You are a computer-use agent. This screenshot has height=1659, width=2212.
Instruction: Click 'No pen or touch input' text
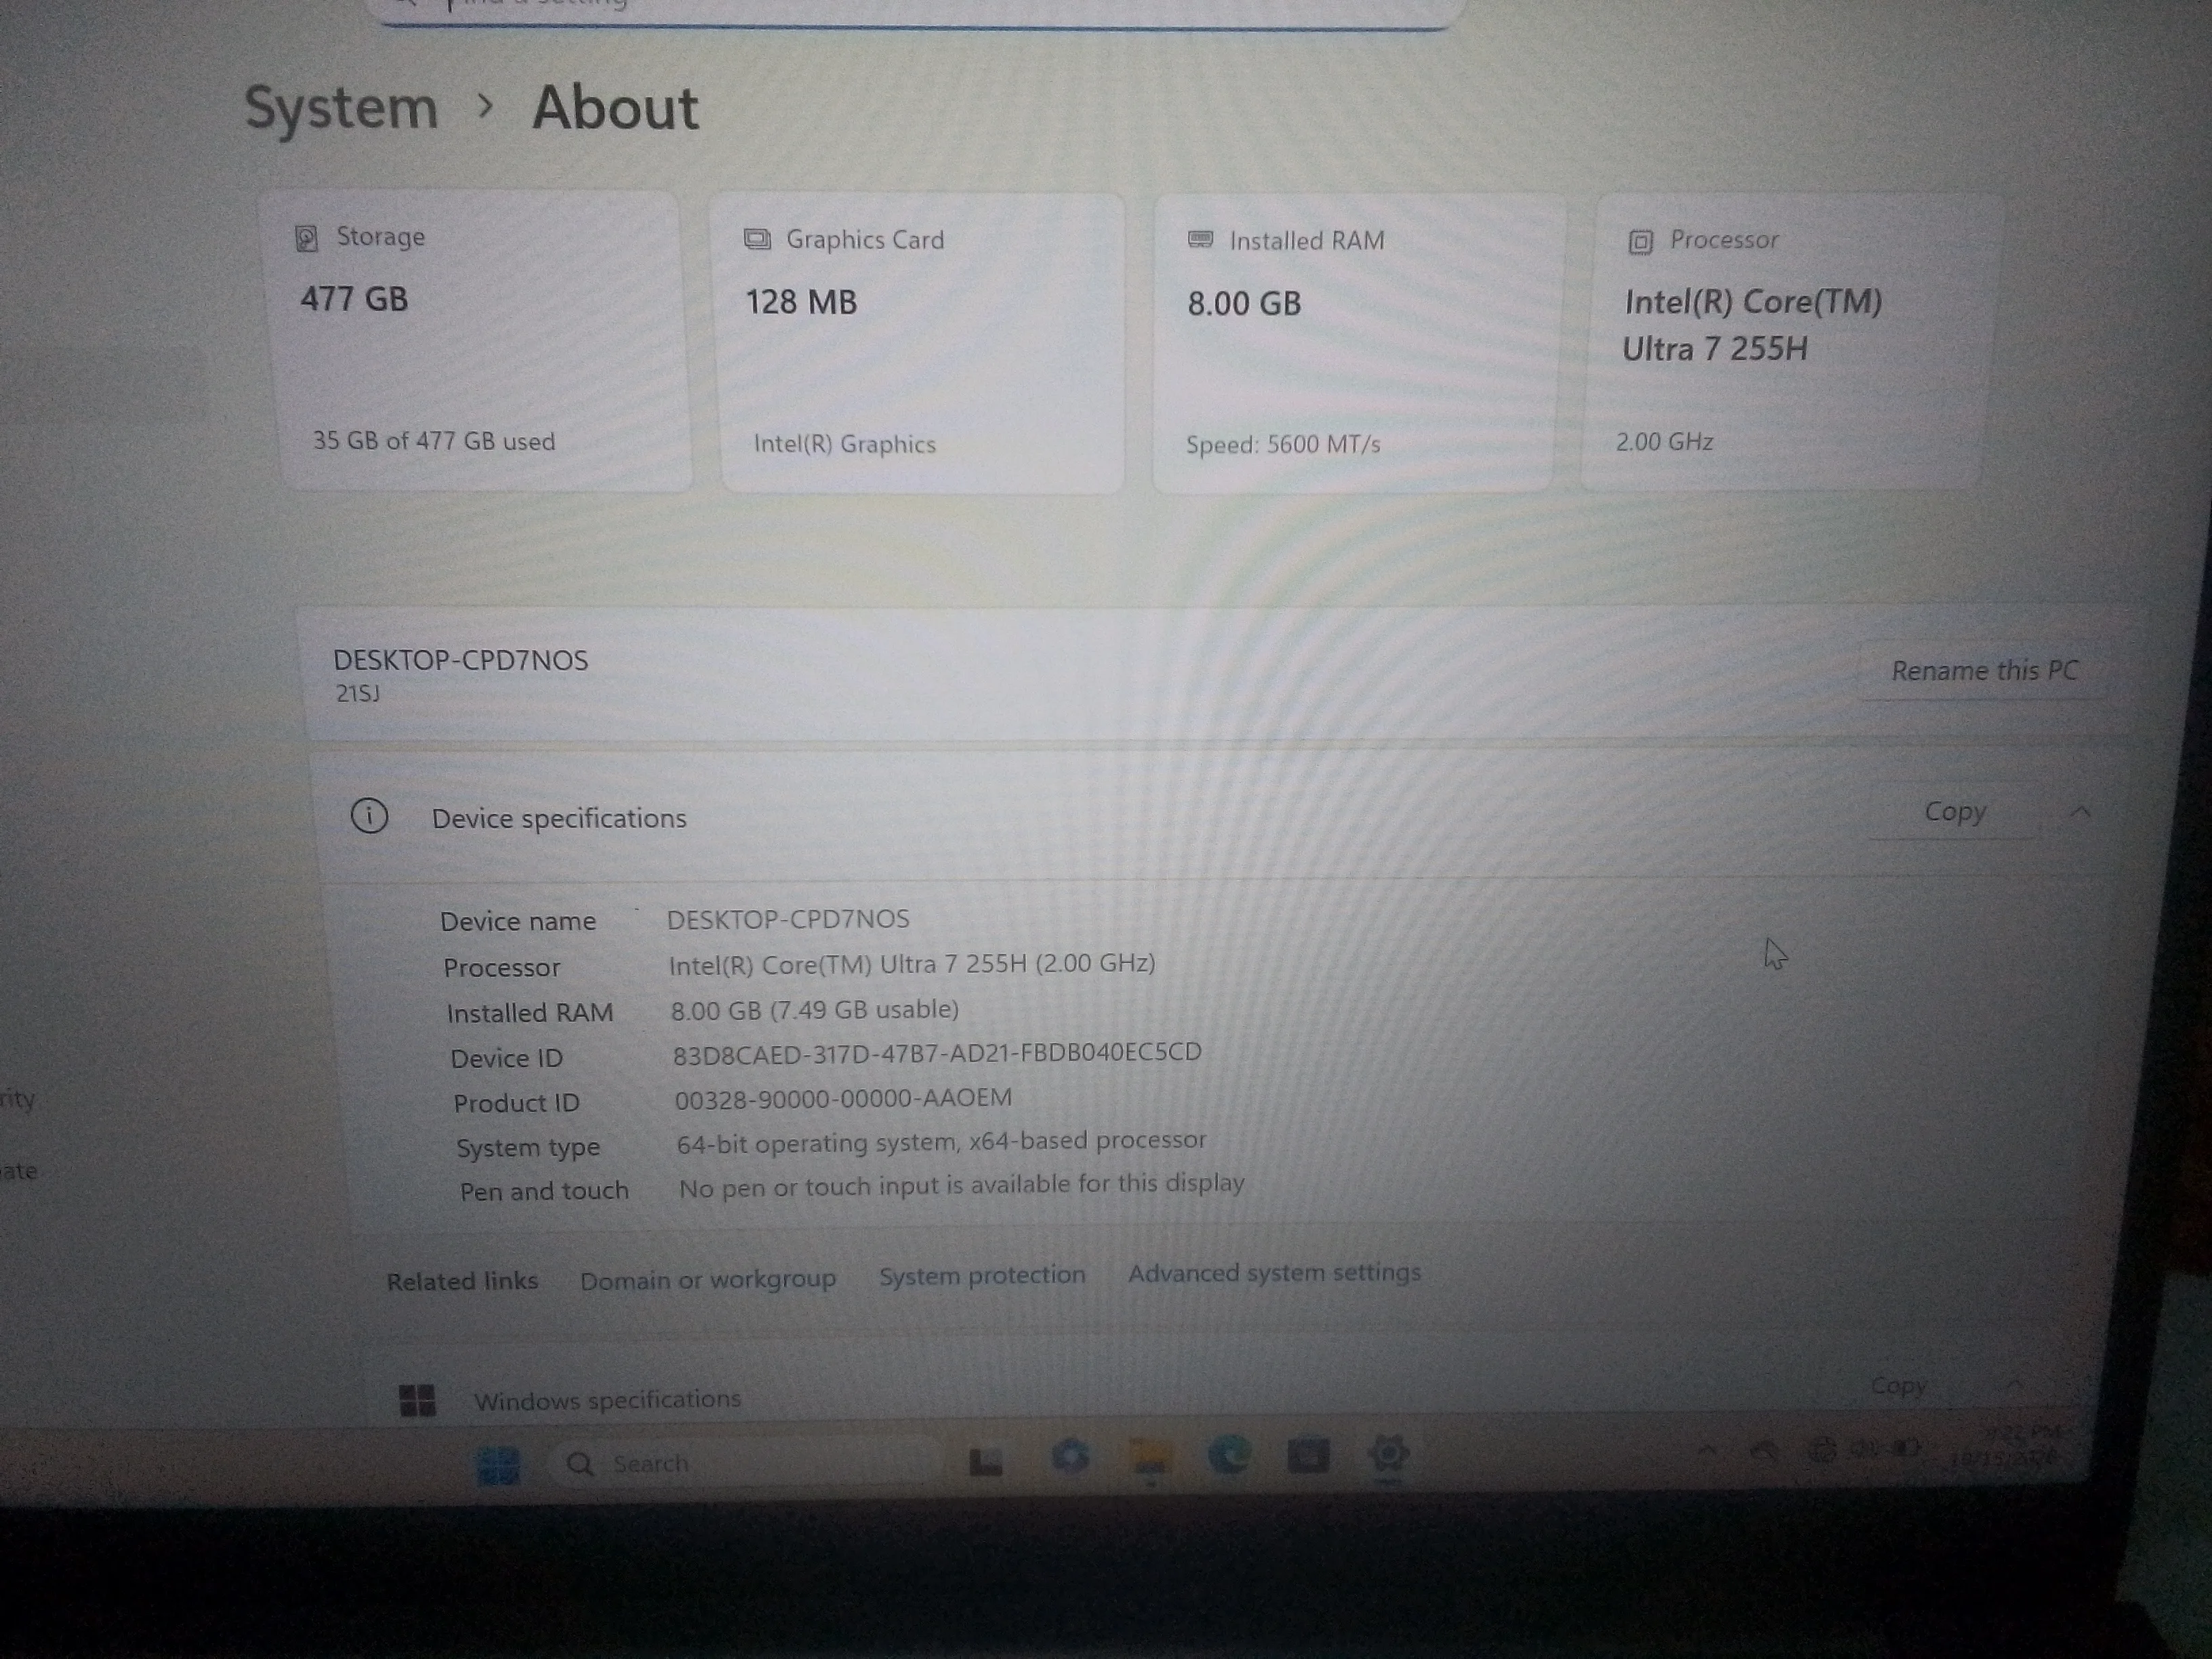tap(961, 1186)
